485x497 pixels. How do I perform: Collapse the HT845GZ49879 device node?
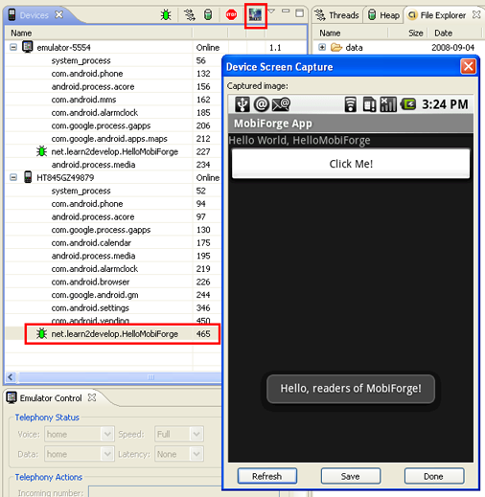13,177
